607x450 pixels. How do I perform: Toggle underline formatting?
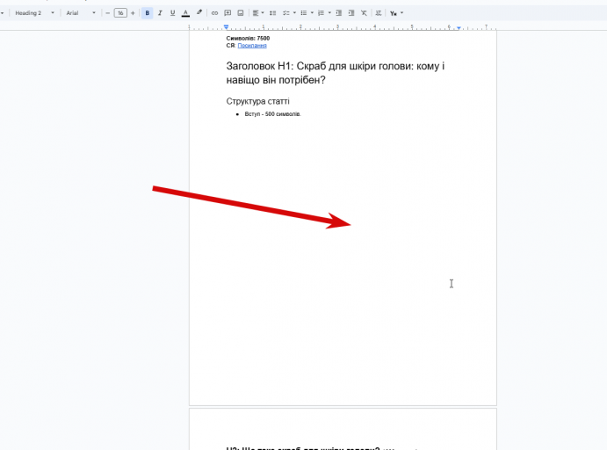[x=173, y=13]
